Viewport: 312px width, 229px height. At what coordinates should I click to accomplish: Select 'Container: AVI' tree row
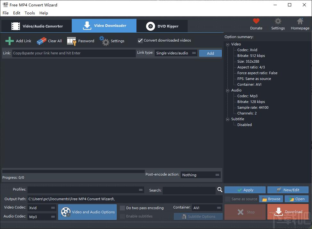(x=249, y=84)
